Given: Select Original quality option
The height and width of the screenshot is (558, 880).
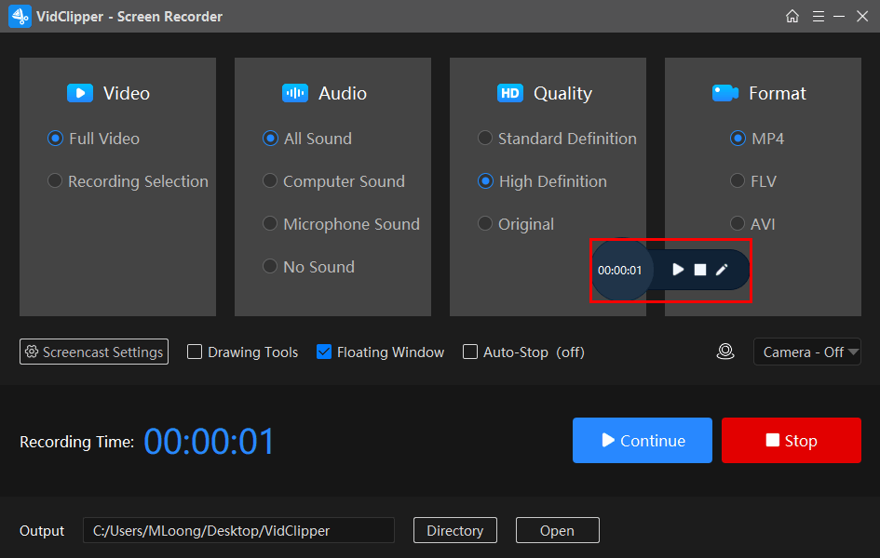Looking at the screenshot, I should tap(485, 224).
